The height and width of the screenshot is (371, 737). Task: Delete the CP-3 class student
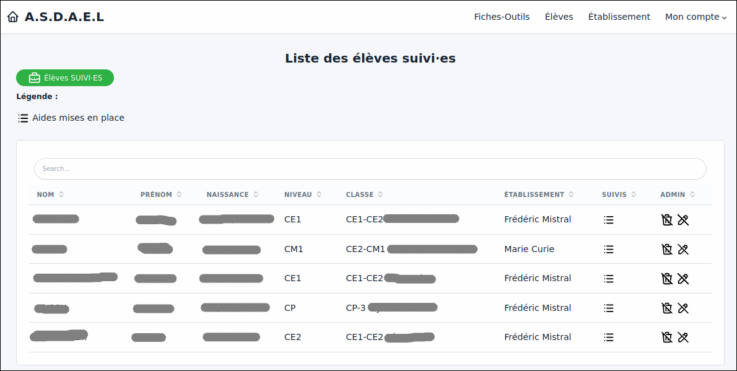(667, 308)
